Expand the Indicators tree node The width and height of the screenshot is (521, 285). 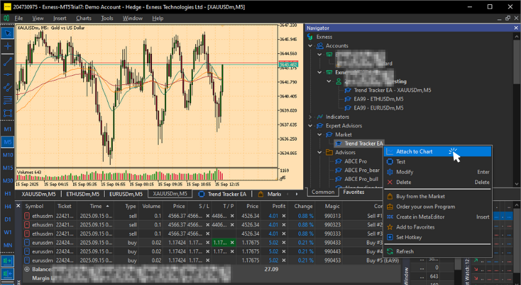[310, 116]
